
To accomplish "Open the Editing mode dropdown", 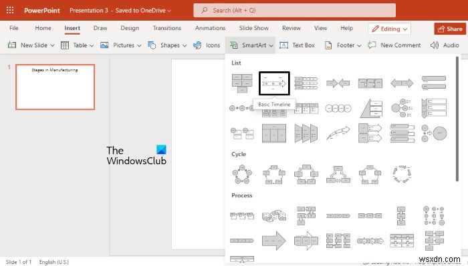I will (389, 29).
